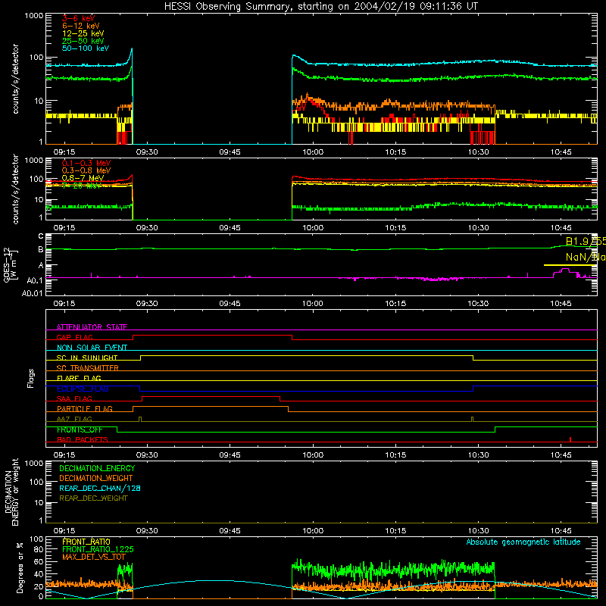This screenshot has height=606, width=606.
Task: Click the DECIMATION ENERGY or weight axis title
Action: (11, 492)
